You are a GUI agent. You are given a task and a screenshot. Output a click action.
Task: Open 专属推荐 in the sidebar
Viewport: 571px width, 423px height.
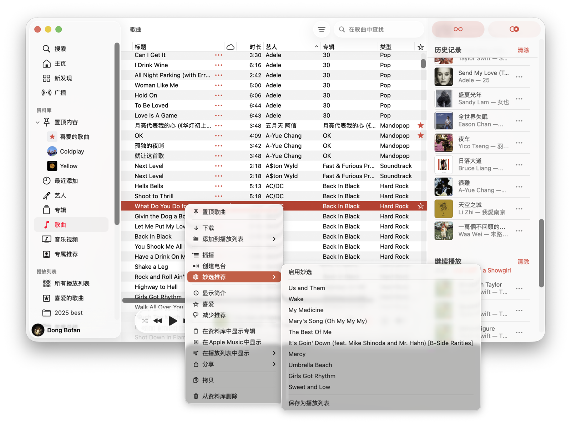71,254
